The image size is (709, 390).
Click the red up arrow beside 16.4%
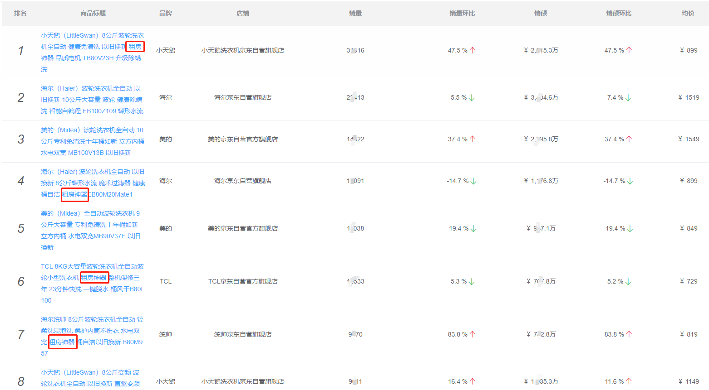click(473, 381)
